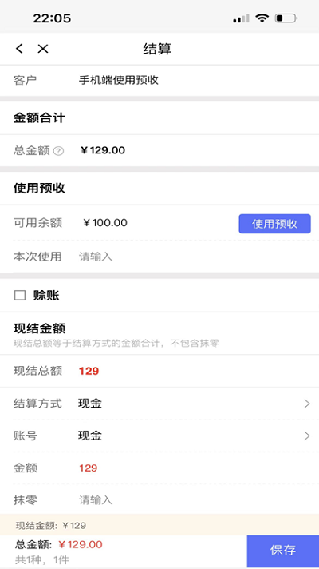This screenshot has width=319, height=569.
Task: Expand the 账号 row chevron
Action: tap(307, 436)
